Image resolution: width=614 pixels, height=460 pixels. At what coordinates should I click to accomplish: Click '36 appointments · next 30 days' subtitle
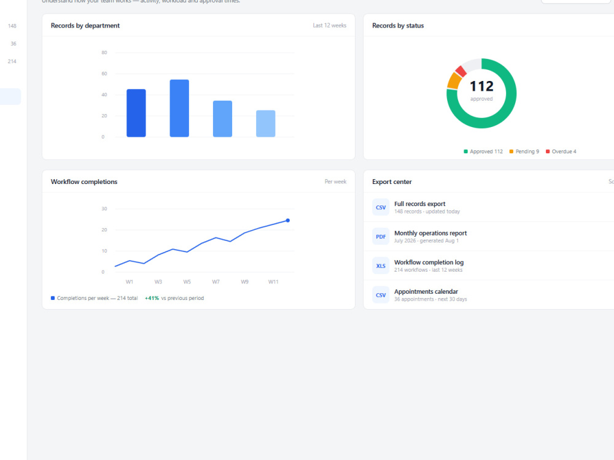(x=431, y=299)
